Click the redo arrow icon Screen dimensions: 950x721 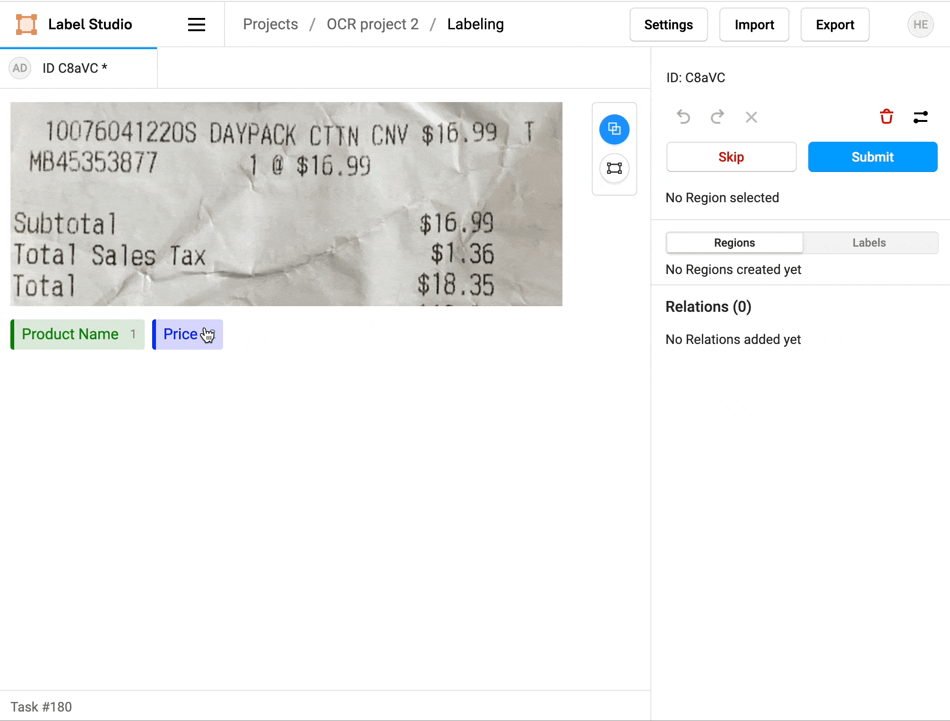coord(717,117)
